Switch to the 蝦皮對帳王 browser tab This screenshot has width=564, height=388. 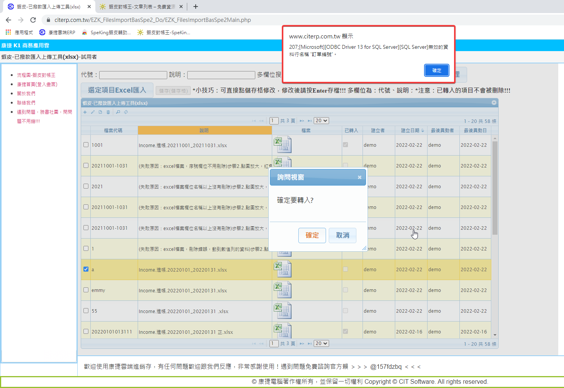click(138, 7)
